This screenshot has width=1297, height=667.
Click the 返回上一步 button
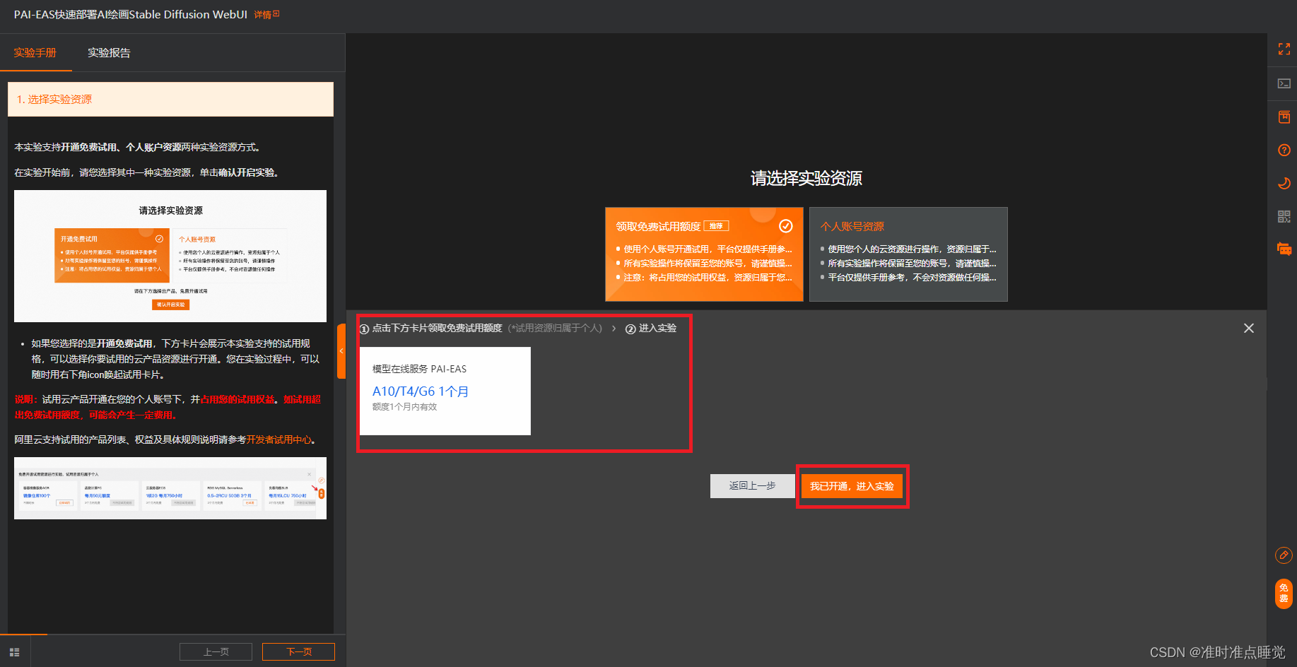coord(753,486)
